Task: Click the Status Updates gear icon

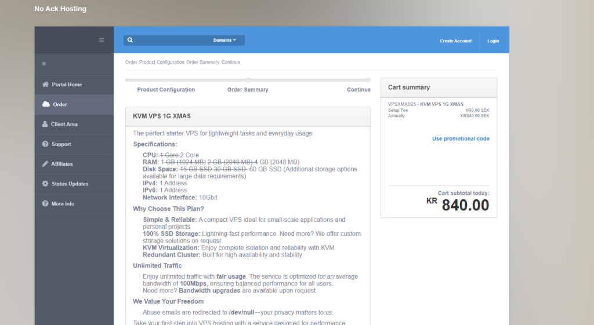Action: click(x=45, y=184)
